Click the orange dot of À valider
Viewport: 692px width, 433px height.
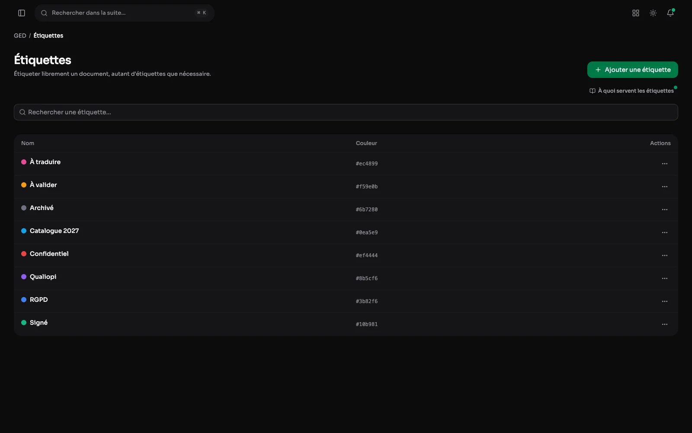pos(24,185)
